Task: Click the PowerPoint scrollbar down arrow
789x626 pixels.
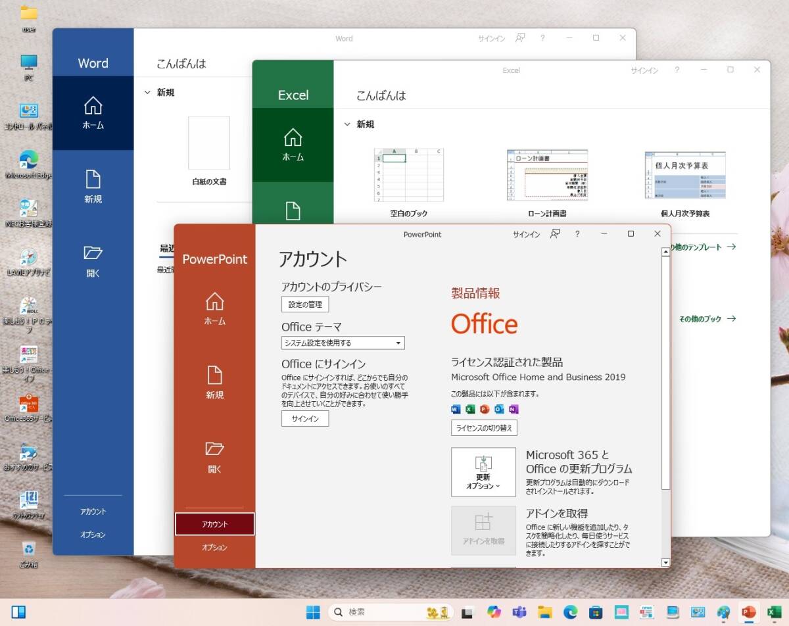Action: [x=665, y=563]
